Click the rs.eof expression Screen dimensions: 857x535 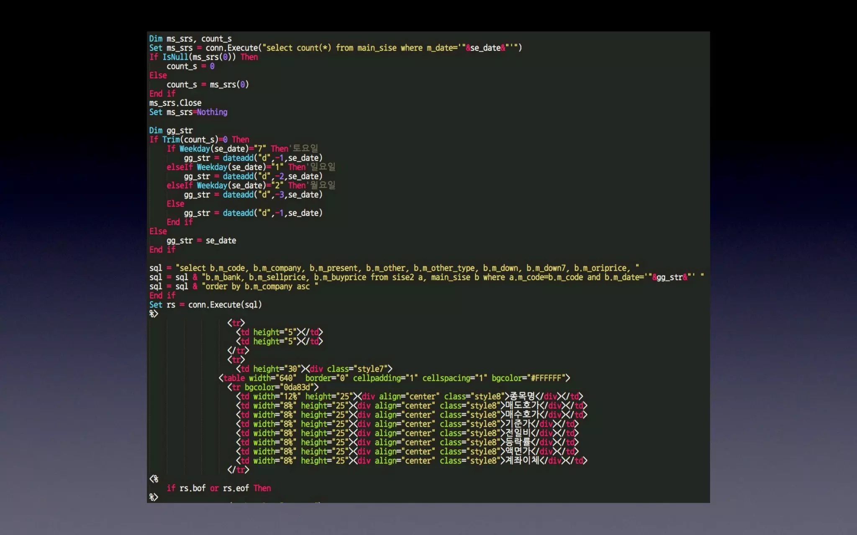(236, 488)
